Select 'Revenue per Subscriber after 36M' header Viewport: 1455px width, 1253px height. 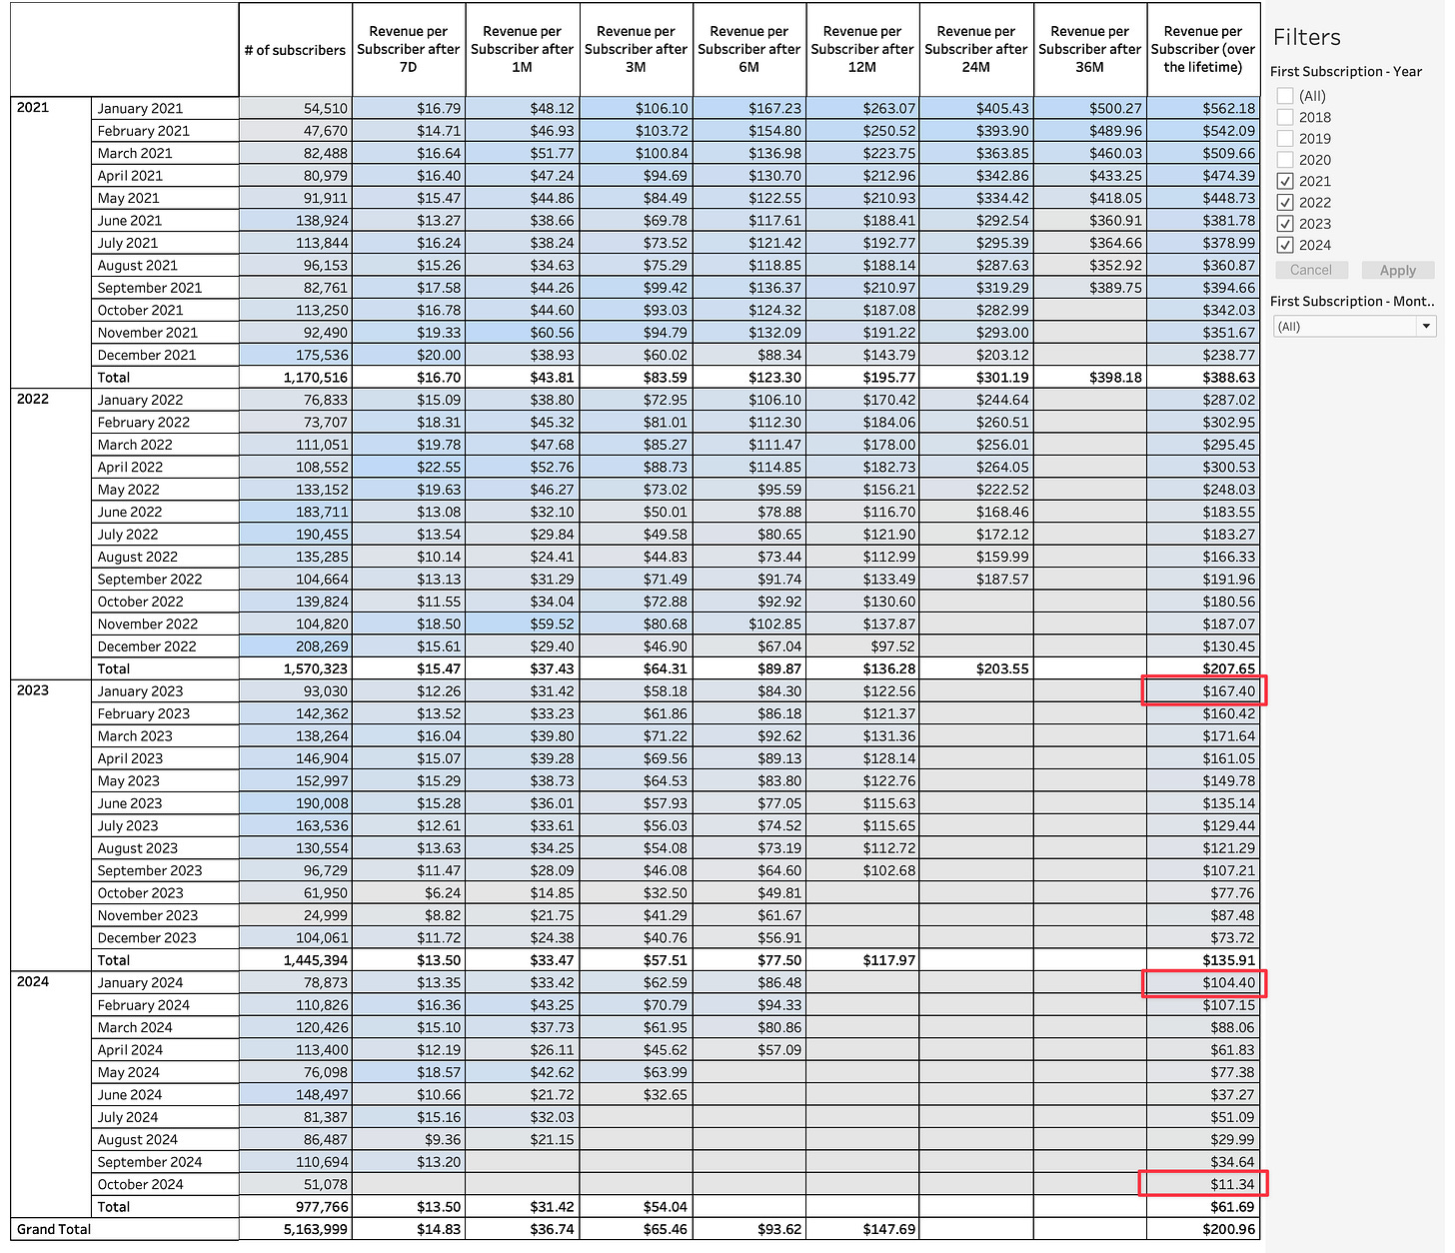[x=1090, y=50]
